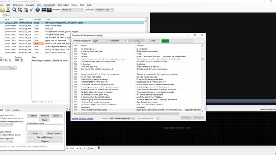
Task: Click the green checkmark spell check icon
Action: (x=31, y=9)
